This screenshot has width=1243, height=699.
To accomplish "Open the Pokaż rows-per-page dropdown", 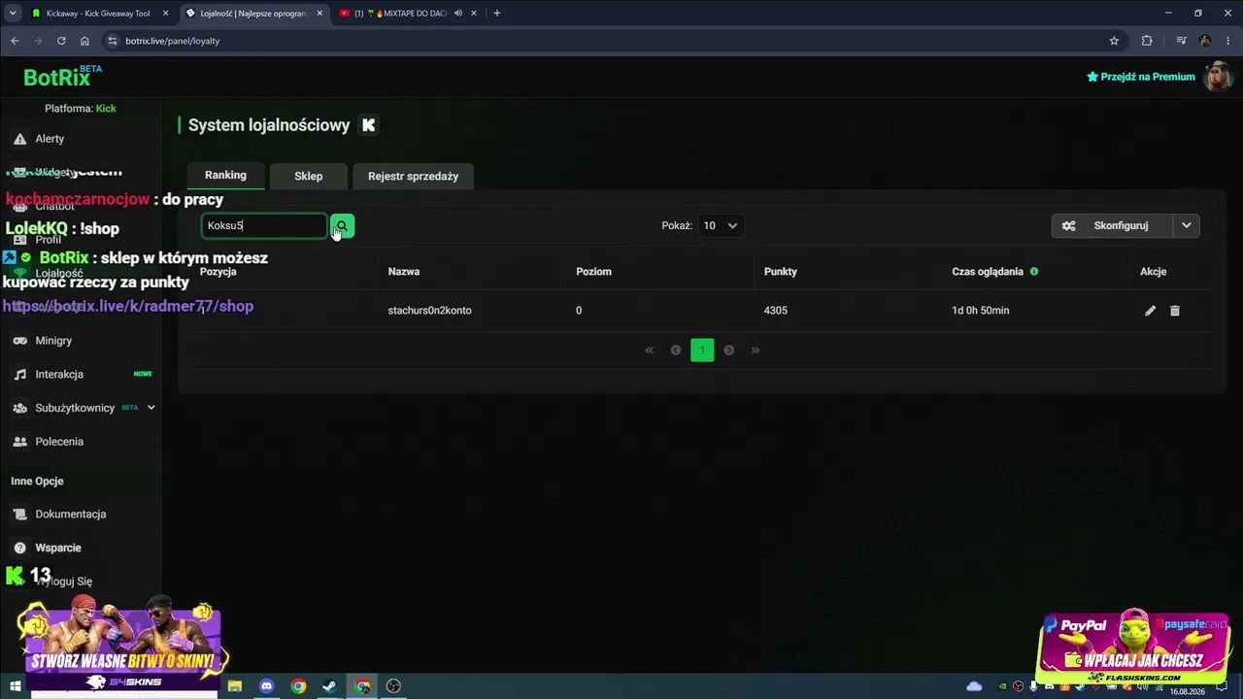I will tap(721, 225).
